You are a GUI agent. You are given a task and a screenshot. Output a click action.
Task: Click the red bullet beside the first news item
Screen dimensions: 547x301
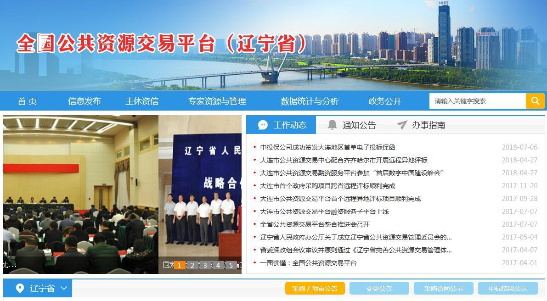click(x=255, y=147)
